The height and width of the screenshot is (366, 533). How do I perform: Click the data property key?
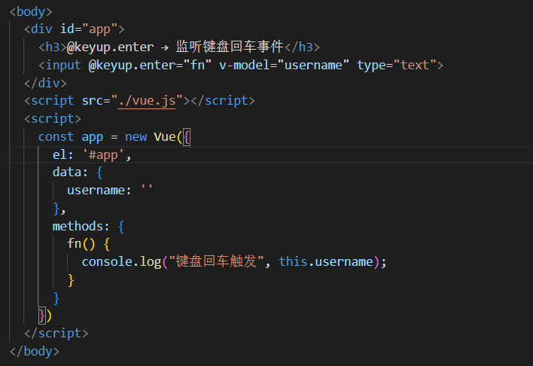click(x=66, y=172)
